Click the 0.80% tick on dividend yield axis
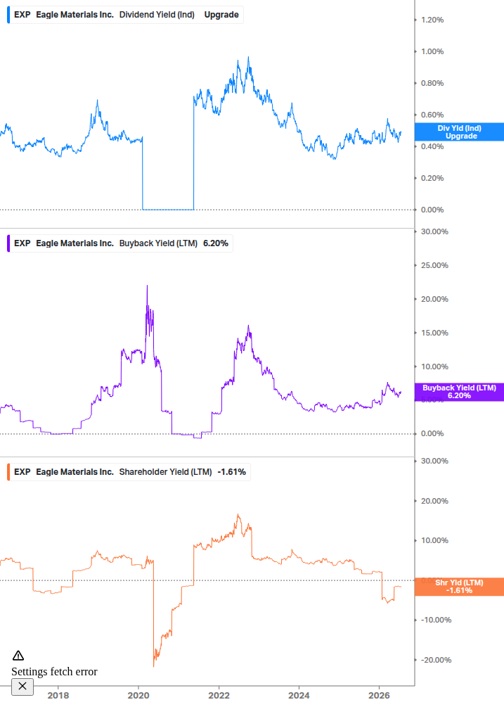The image size is (504, 707). point(432,83)
